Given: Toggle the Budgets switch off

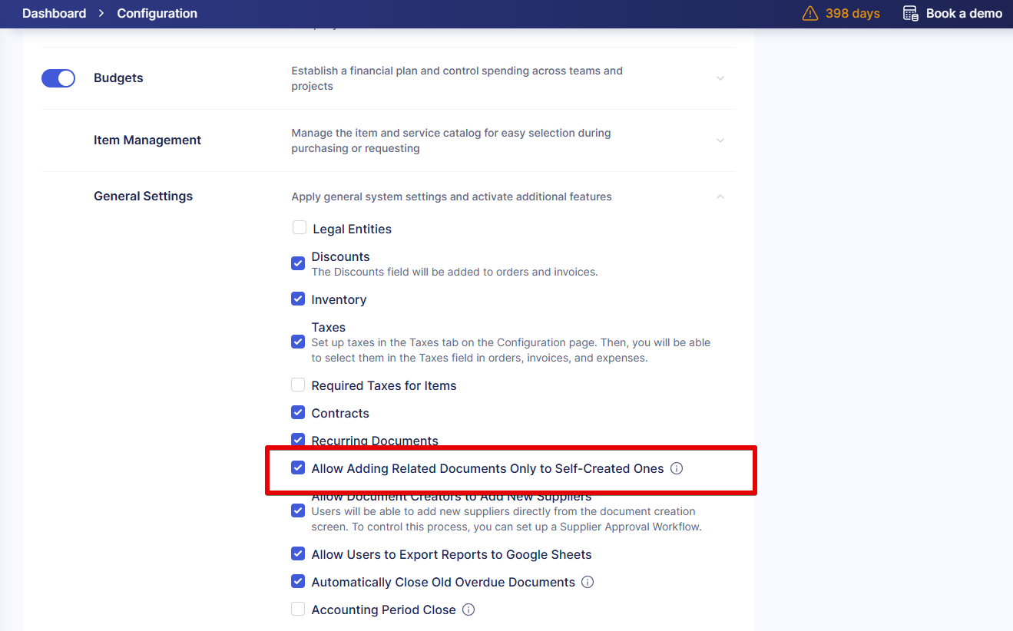Looking at the screenshot, I should pos(58,78).
